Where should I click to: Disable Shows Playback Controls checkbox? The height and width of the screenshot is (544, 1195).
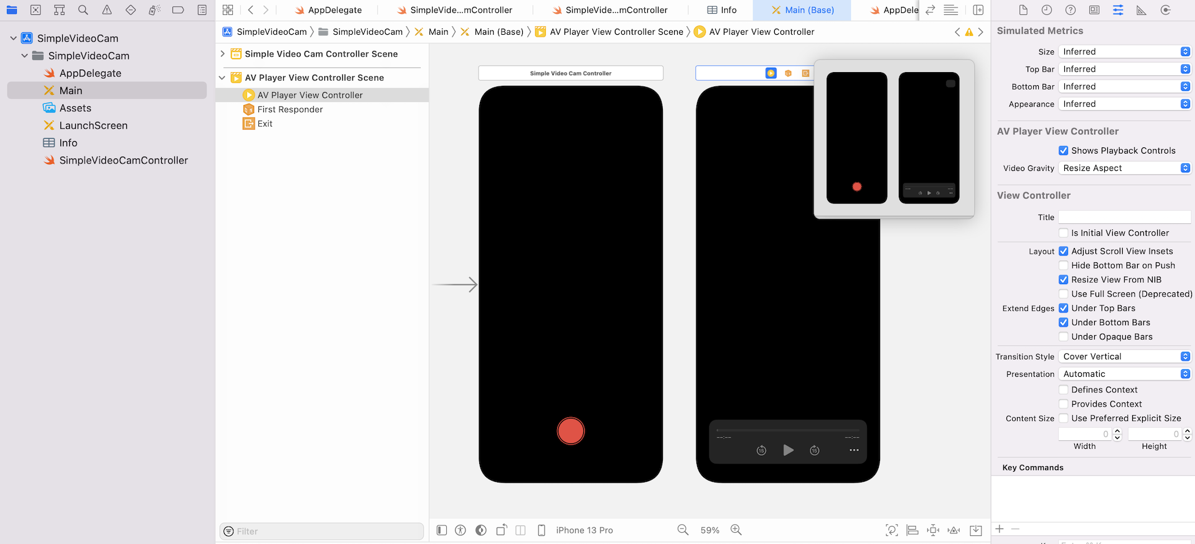[1064, 150]
